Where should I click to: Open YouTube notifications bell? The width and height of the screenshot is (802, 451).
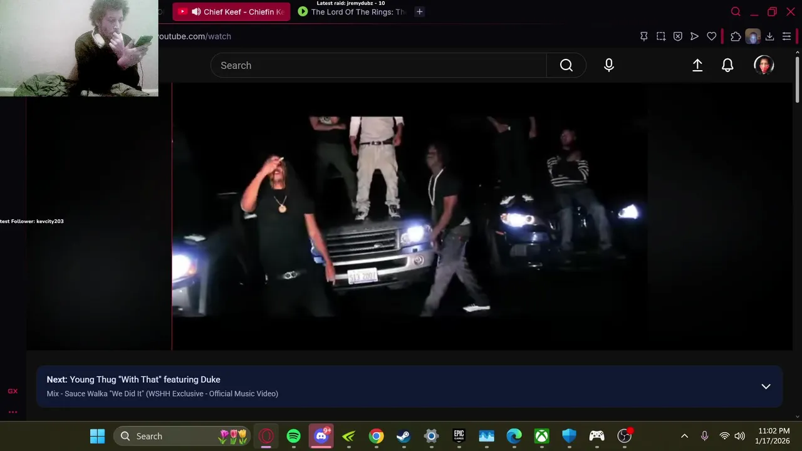[727, 65]
